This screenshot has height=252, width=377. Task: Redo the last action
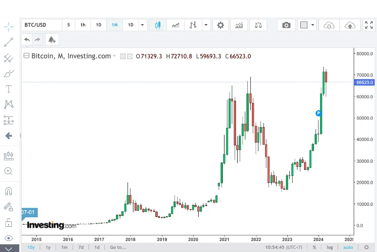[37, 39]
